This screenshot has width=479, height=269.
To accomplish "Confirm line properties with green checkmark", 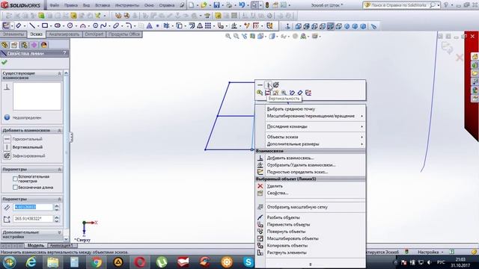I will click(4, 63).
